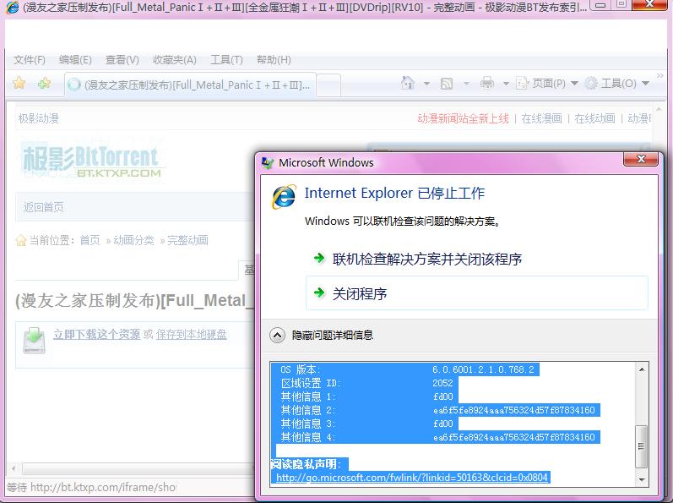Screen dimensions: 673x503
Task: Open the 帮助(H) menu
Action: pyautogui.click(x=274, y=60)
